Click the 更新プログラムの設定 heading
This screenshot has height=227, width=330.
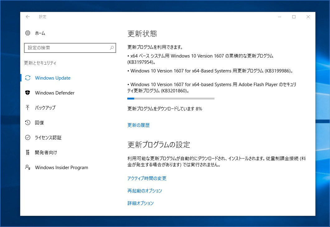pyautogui.click(x=159, y=145)
